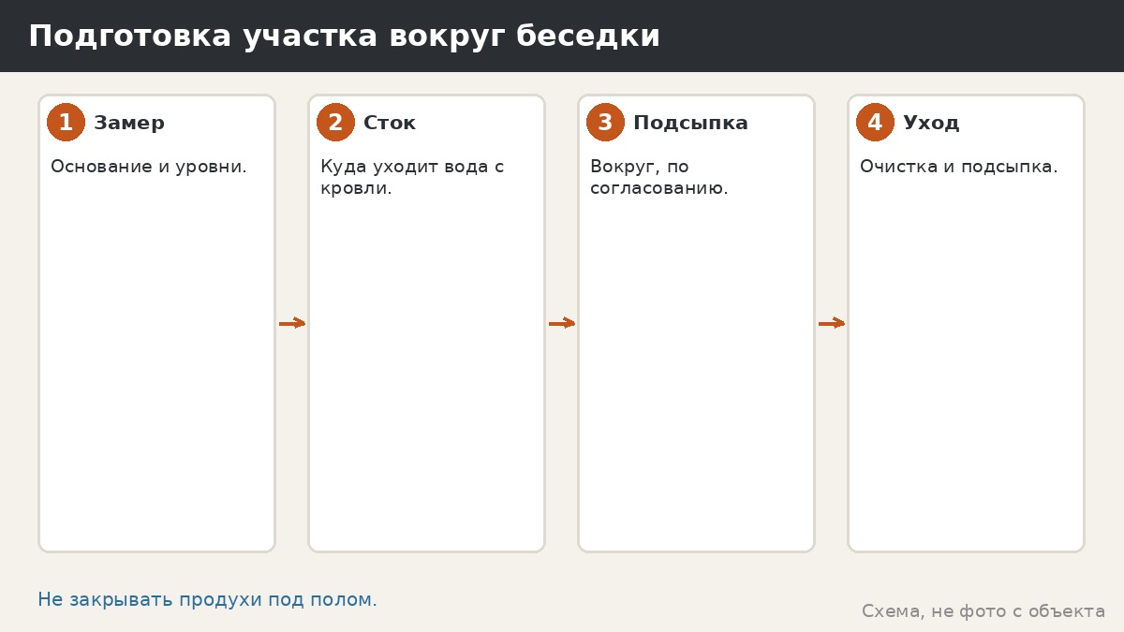Select the Подсыпка card heading
Viewport: 1124px width, 632px height.
coord(690,123)
